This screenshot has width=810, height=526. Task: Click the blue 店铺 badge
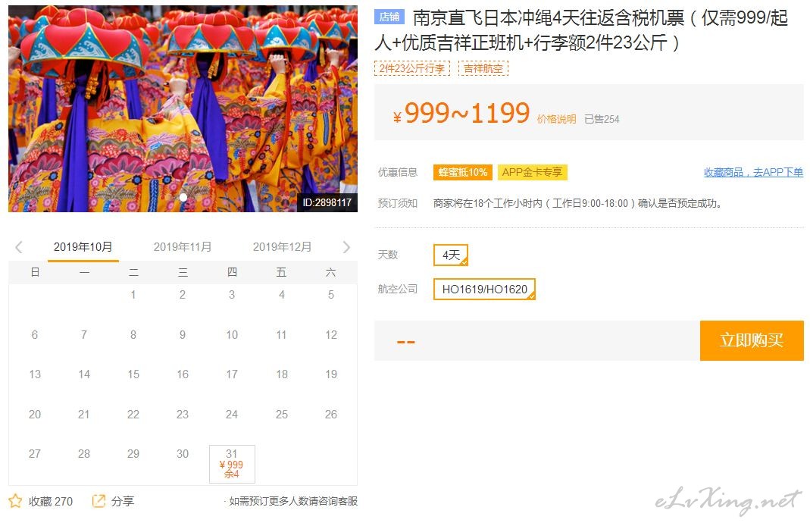point(389,17)
